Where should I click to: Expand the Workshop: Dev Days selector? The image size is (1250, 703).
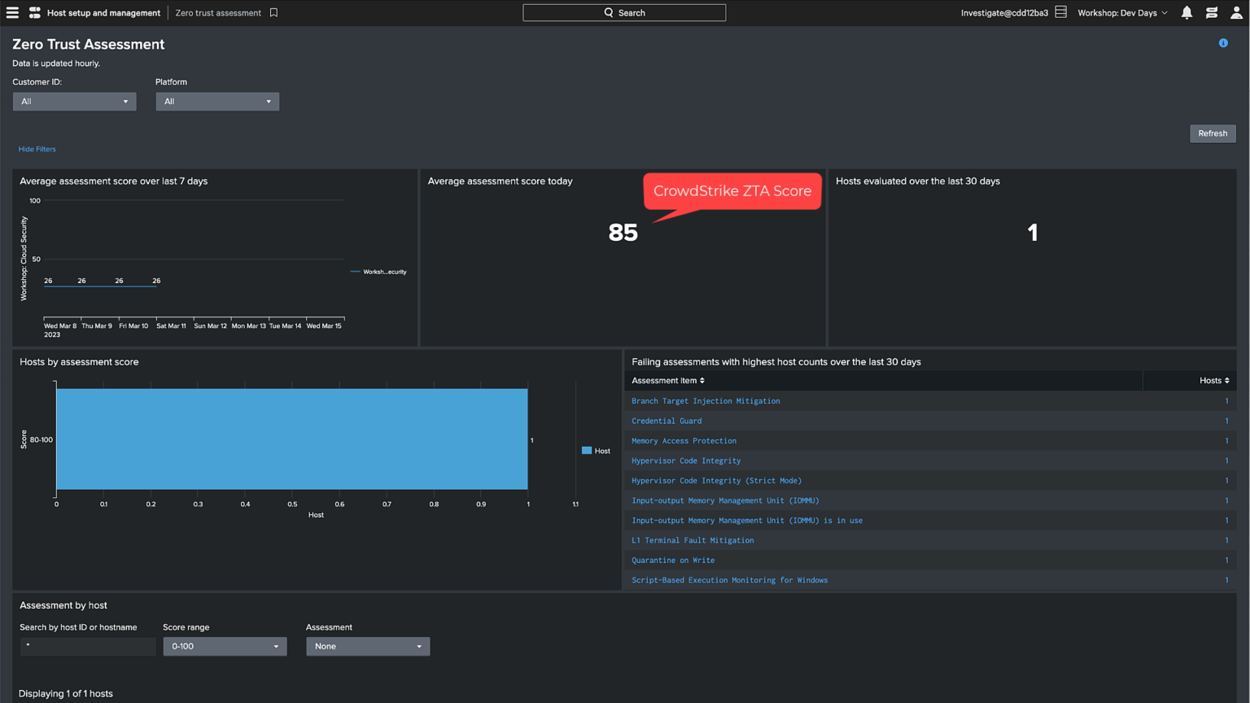click(1122, 12)
